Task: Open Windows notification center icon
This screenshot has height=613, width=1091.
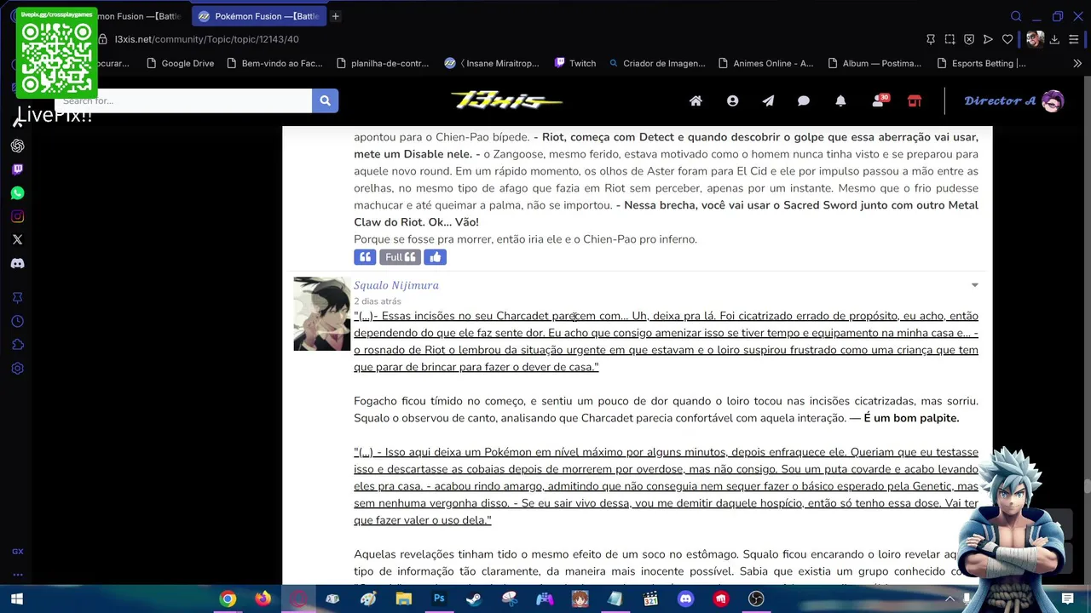Action: tap(1067, 599)
